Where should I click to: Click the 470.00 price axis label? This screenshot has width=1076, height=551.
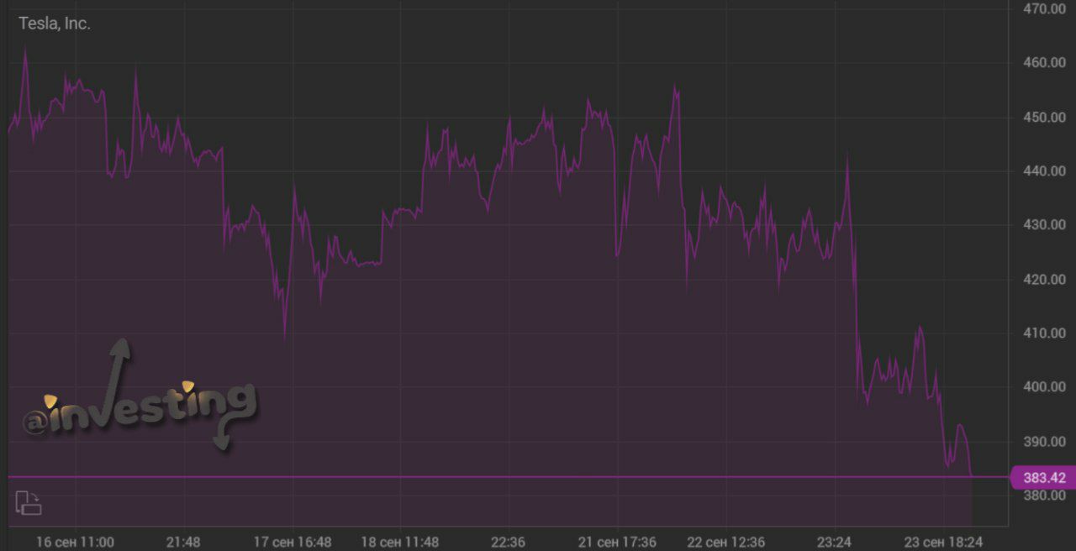point(1044,9)
